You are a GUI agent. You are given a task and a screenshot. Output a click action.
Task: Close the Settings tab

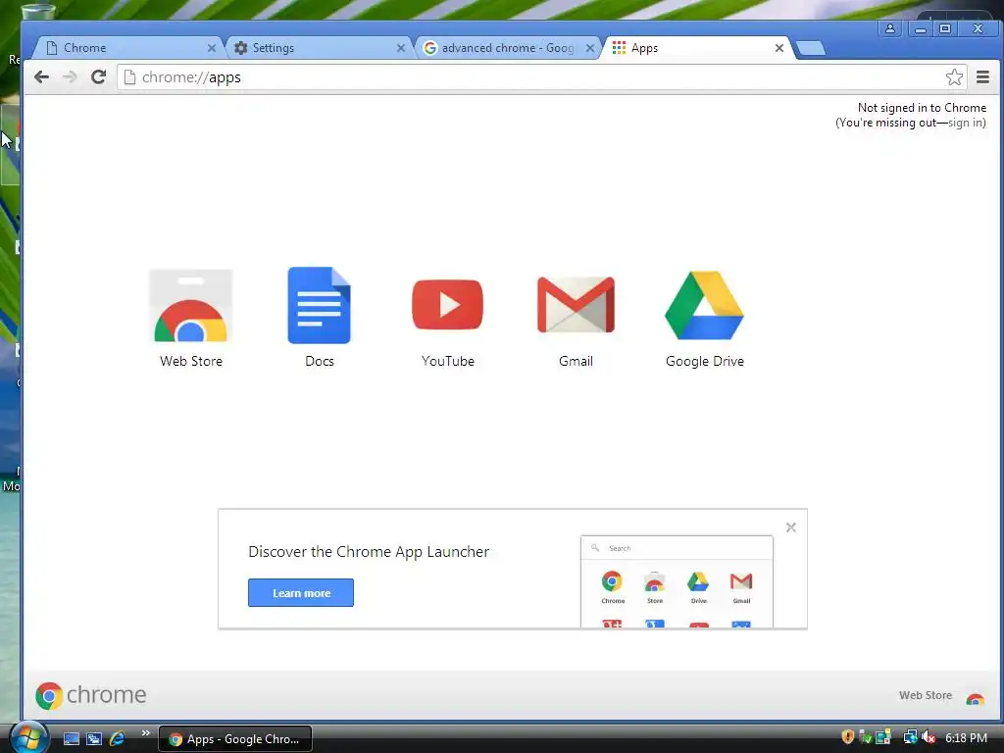click(401, 48)
